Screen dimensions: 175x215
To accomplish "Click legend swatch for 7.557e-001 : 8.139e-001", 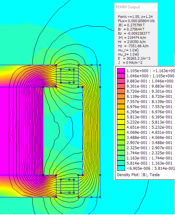I will [x=121, y=102].
